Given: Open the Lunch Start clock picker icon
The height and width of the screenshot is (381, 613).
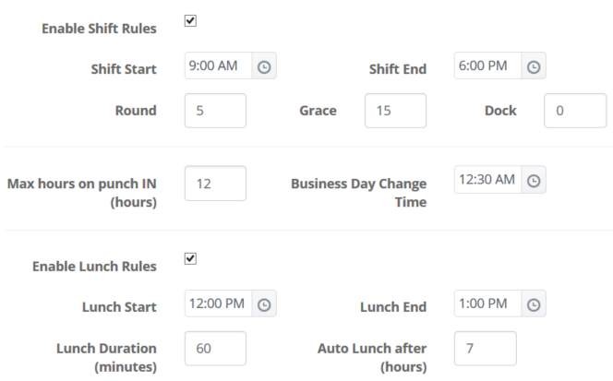Looking at the screenshot, I should click(x=264, y=304).
